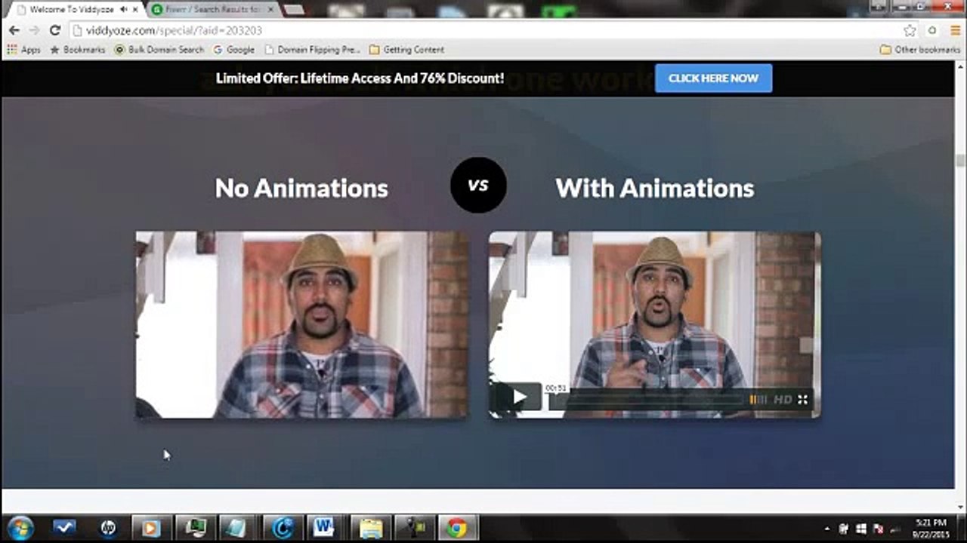Image resolution: width=967 pixels, height=543 pixels.
Task: Open the Google bookmark
Action: pos(233,50)
